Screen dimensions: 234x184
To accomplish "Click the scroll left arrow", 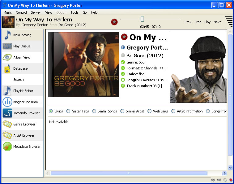I will 48,173.
